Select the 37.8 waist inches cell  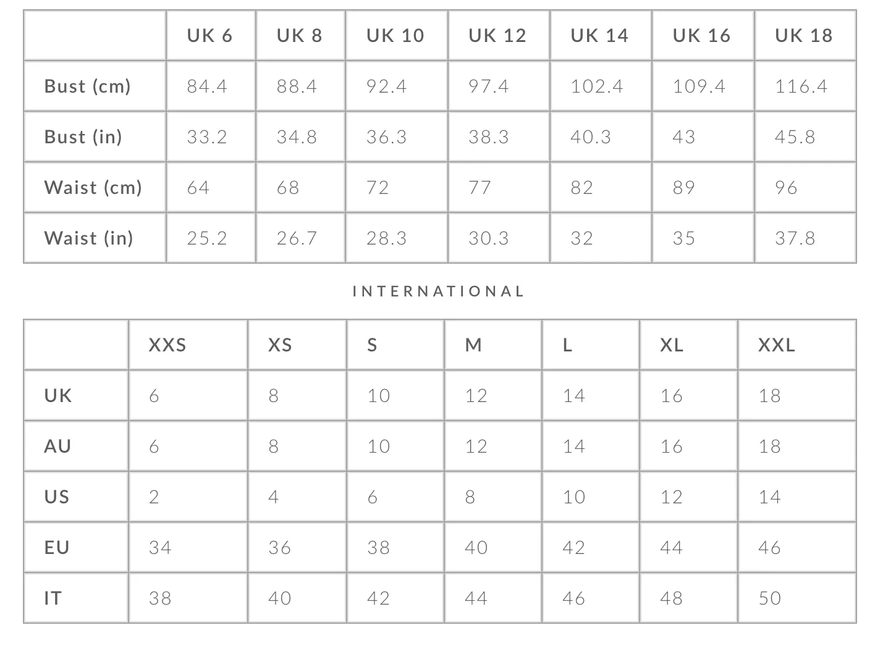(795, 238)
